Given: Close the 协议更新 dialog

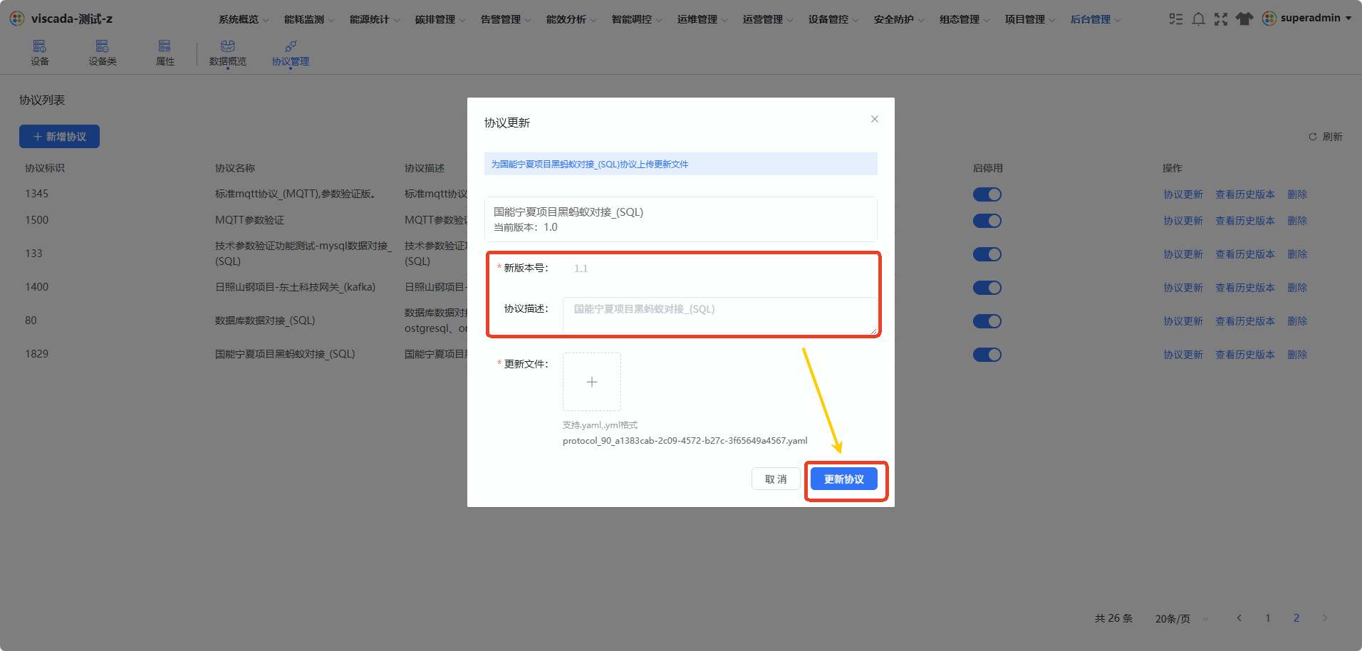Looking at the screenshot, I should click(x=875, y=119).
